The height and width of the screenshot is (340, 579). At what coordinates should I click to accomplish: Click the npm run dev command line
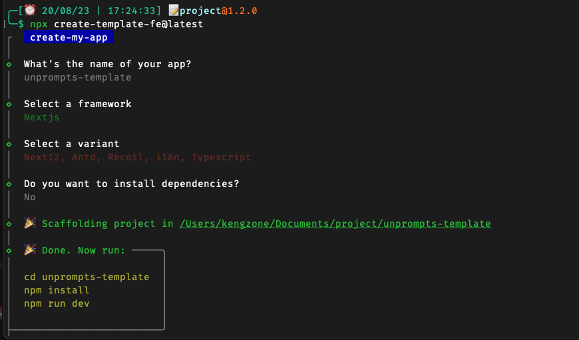point(57,303)
